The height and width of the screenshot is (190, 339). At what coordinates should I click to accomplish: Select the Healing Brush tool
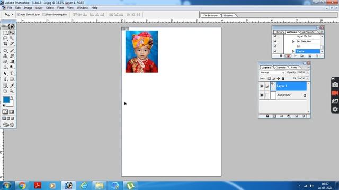point(5,51)
